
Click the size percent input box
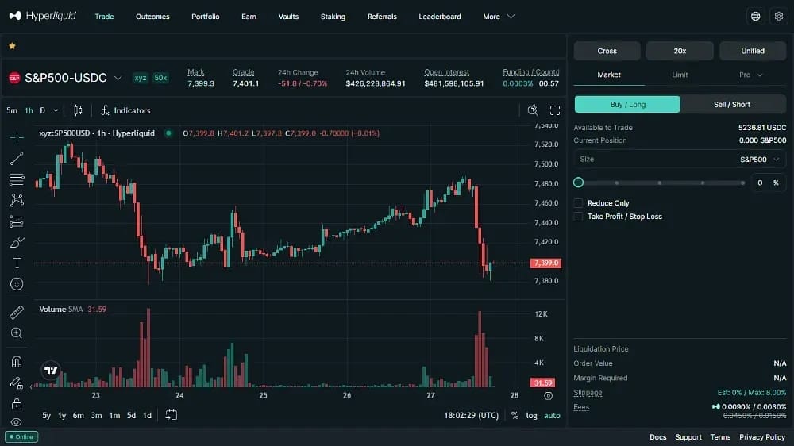pos(768,183)
